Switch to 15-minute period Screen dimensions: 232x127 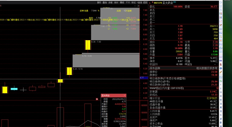[x=221, y=92]
